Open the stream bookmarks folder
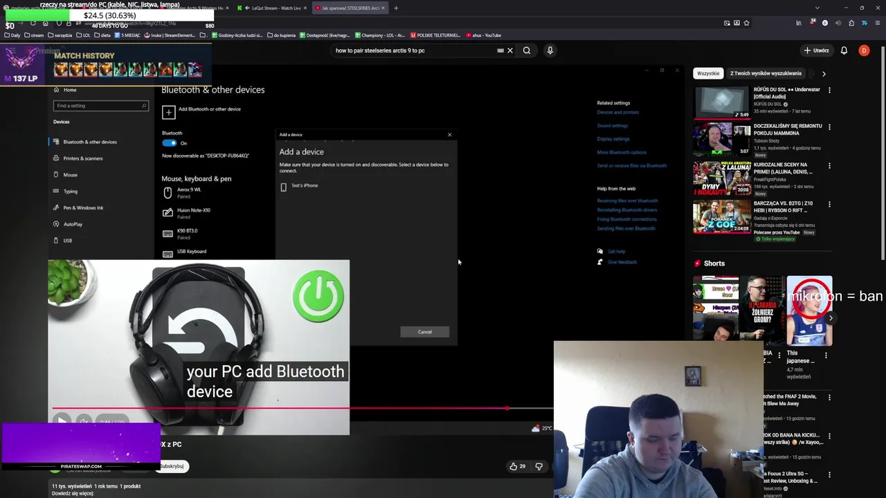The width and height of the screenshot is (886, 498). click(x=33, y=35)
